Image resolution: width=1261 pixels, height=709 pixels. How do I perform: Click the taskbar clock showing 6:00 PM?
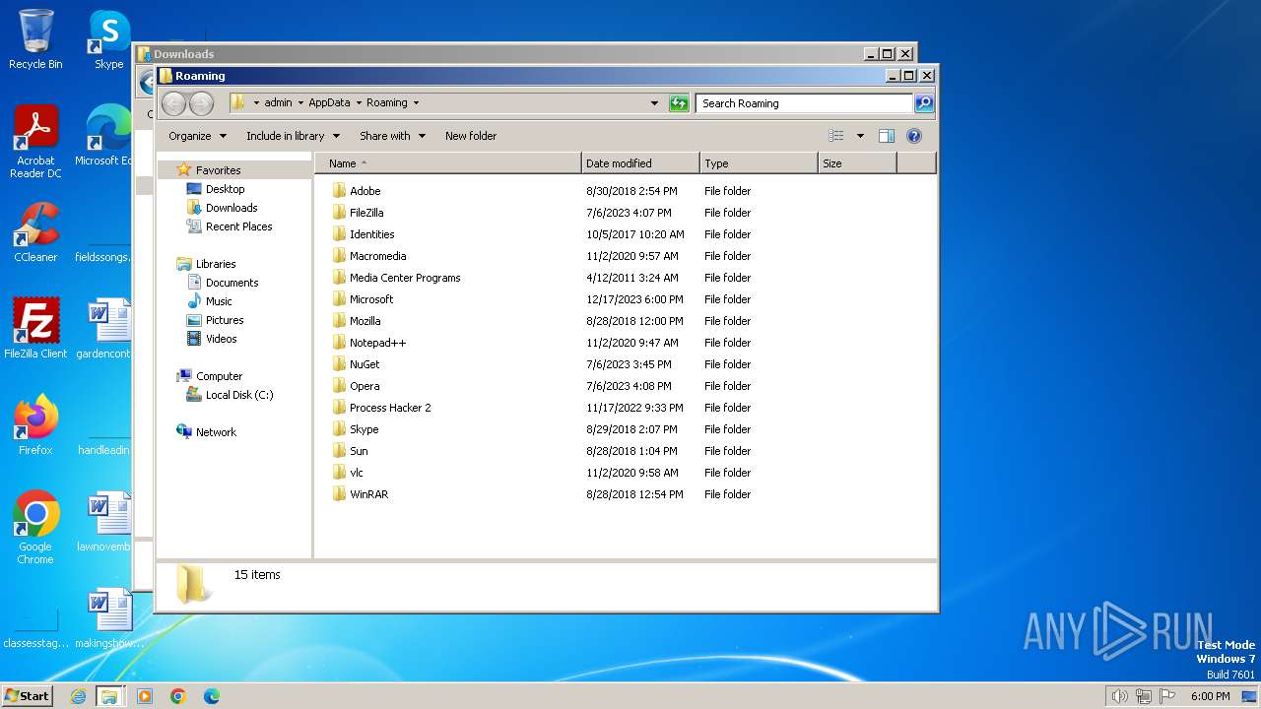1210,696
